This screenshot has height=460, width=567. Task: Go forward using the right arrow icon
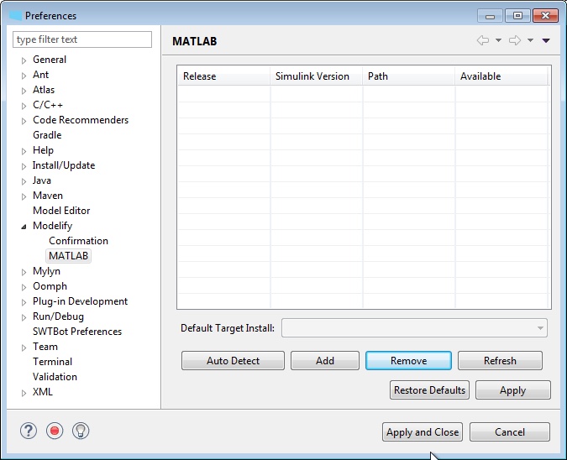pos(515,40)
